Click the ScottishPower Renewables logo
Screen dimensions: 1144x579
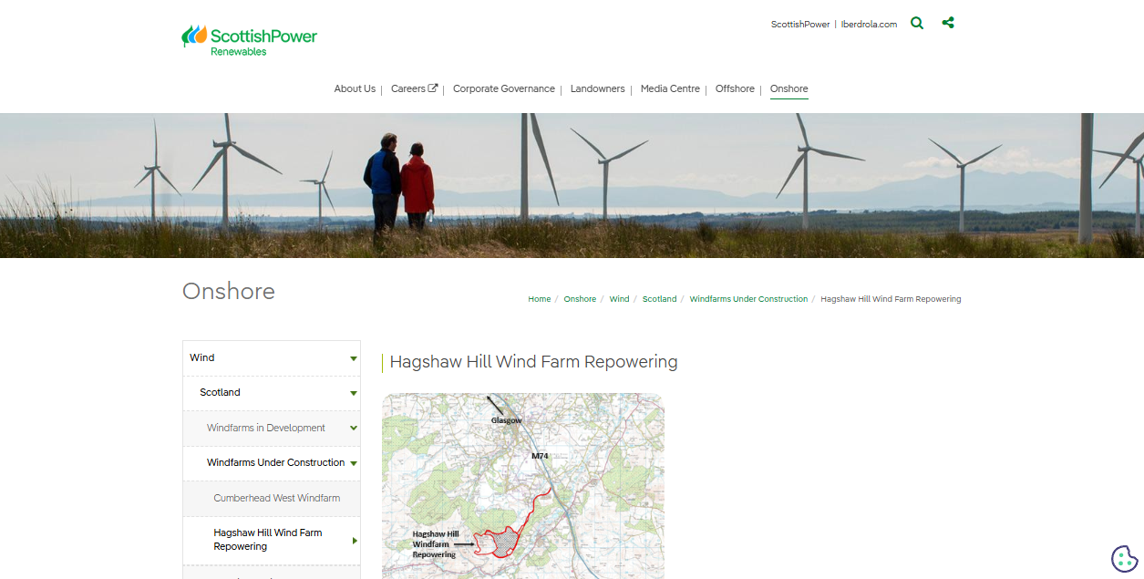[249, 39]
